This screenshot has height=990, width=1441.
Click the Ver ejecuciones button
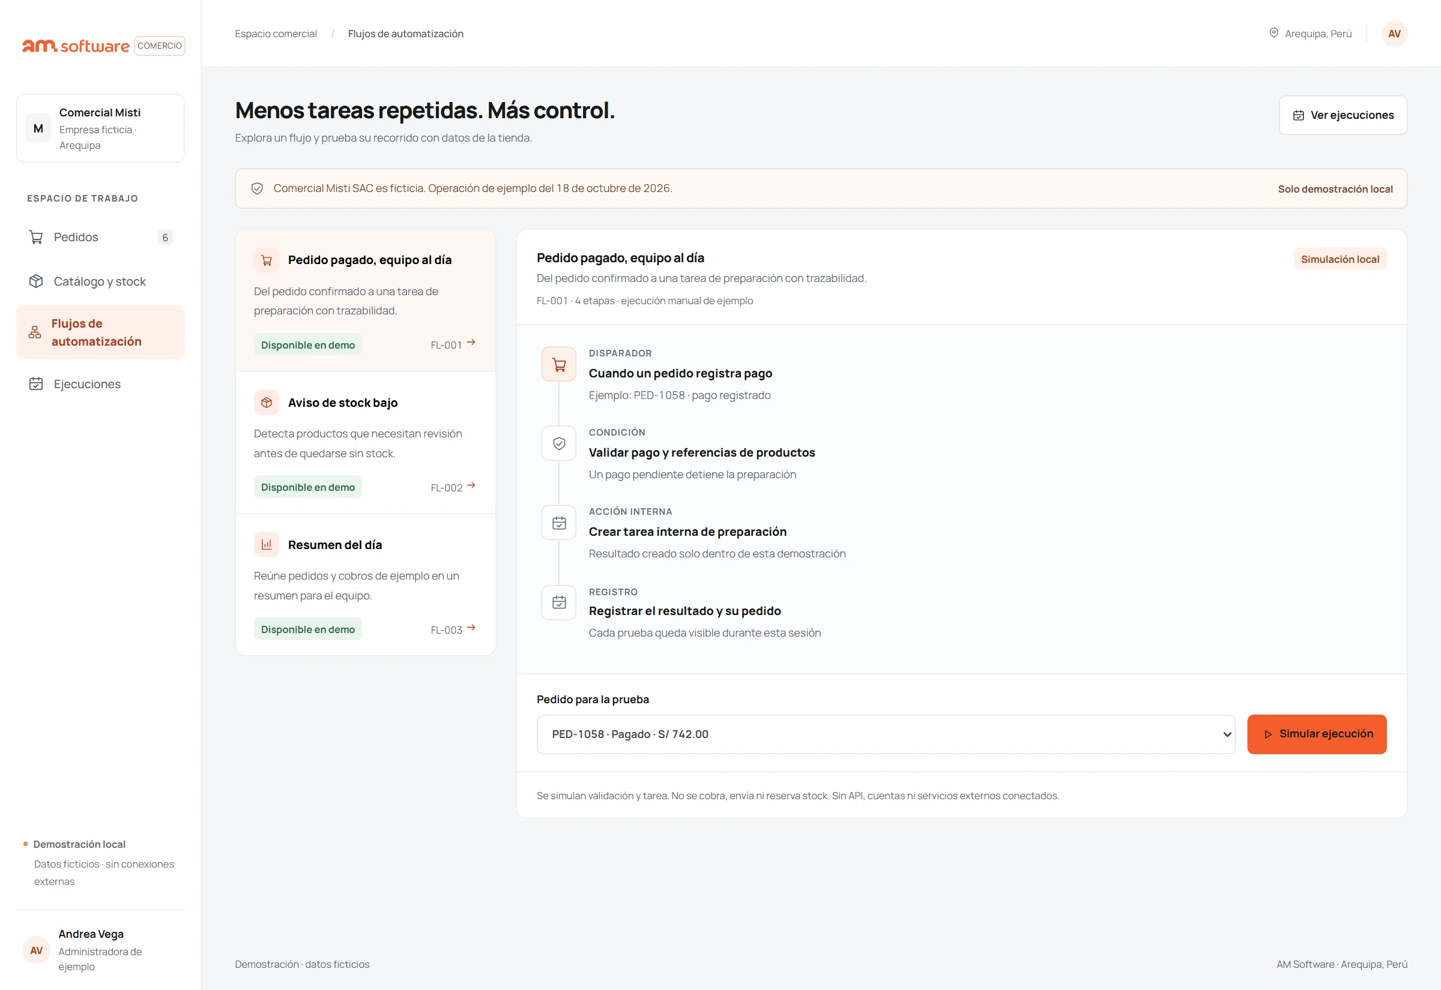(1343, 115)
